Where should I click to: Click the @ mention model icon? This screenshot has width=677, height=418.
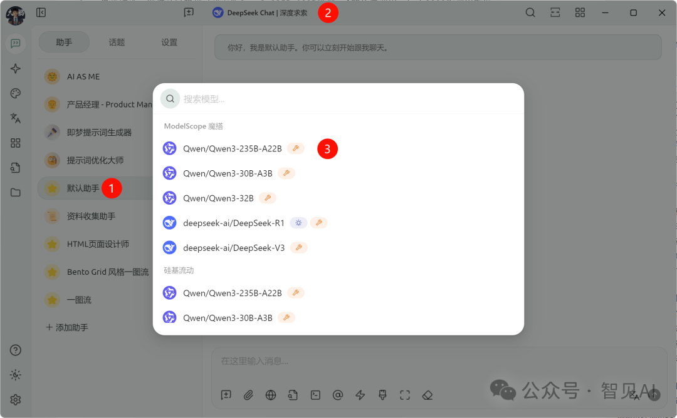tap(338, 395)
